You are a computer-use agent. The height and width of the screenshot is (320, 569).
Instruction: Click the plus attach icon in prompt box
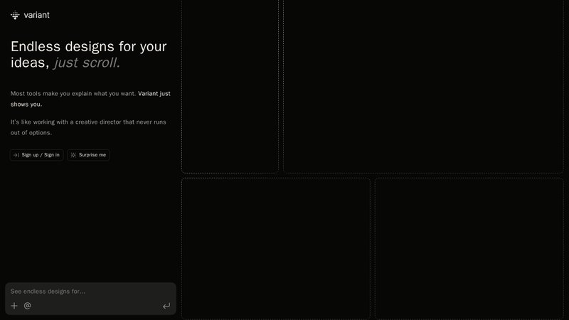coord(14,306)
